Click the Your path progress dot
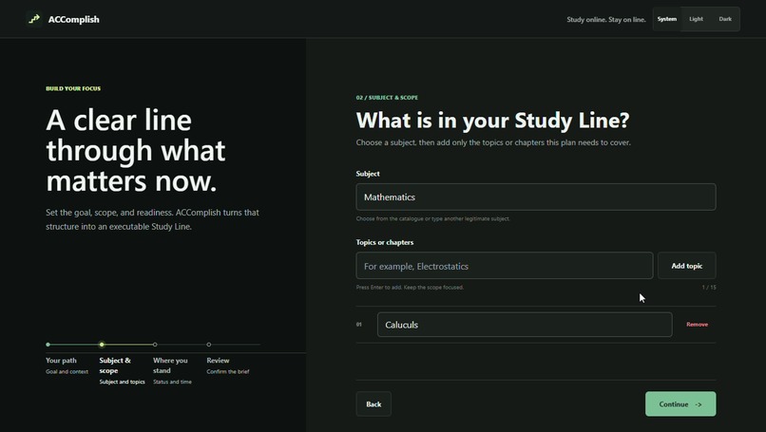Viewport: 766px width, 432px height. pyautogui.click(x=48, y=345)
